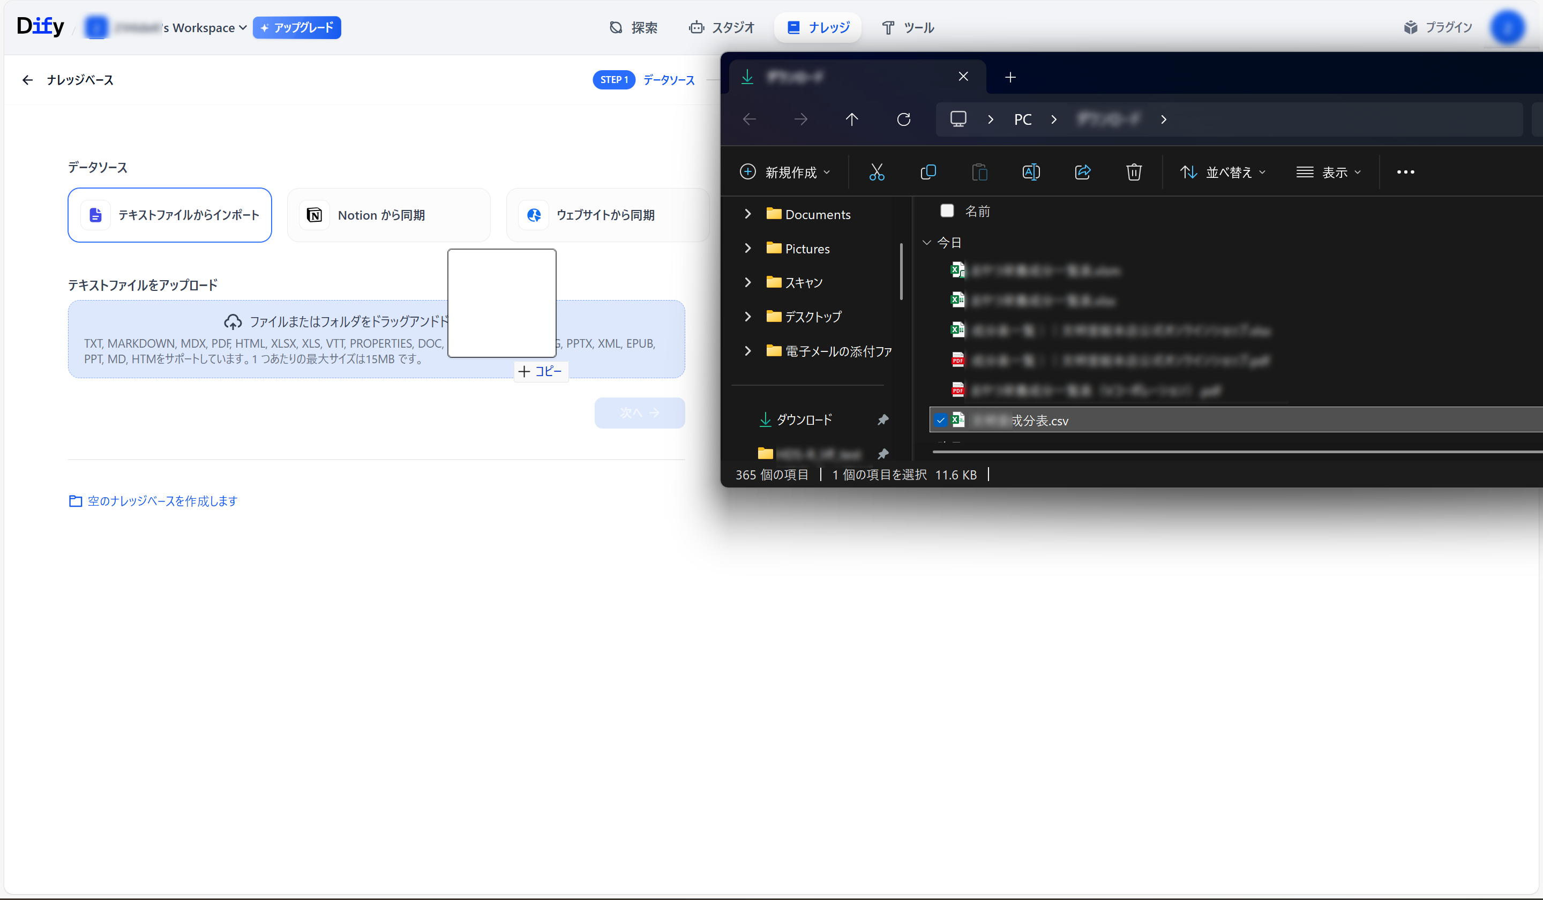The height and width of the screenshot is (900, 1543).
Task: Click the アップグレード button
Action: (x=297, y=27)
